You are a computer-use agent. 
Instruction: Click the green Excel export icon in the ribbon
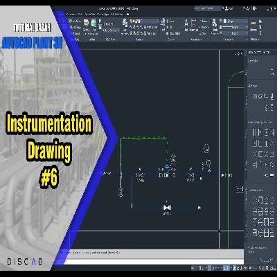click(x=93, y=24)
